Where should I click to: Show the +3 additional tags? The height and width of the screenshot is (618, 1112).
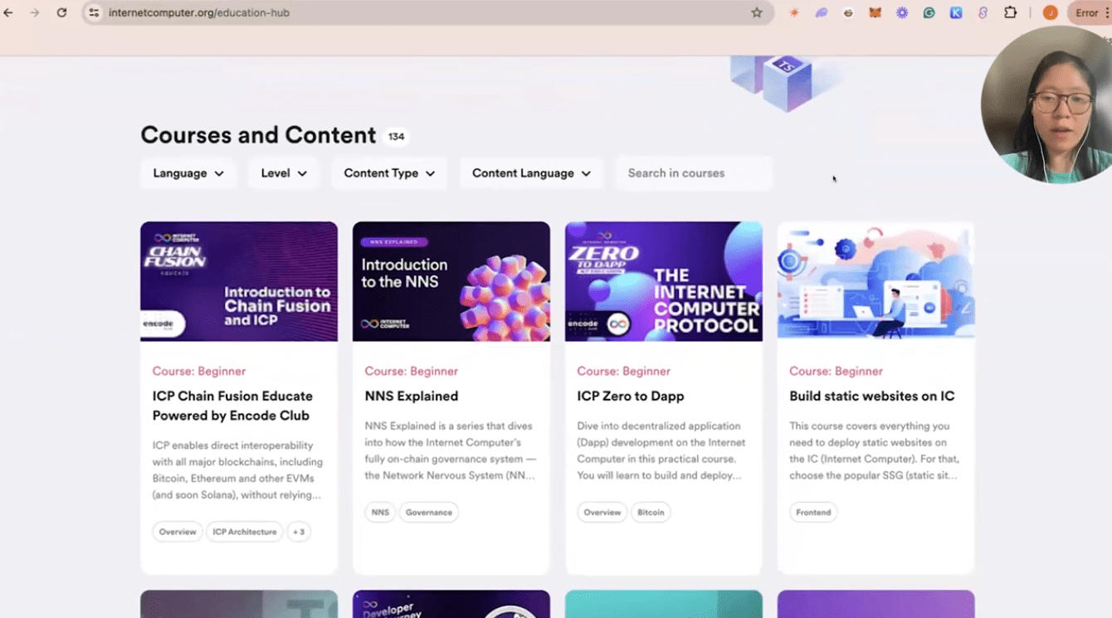point(299,532)
